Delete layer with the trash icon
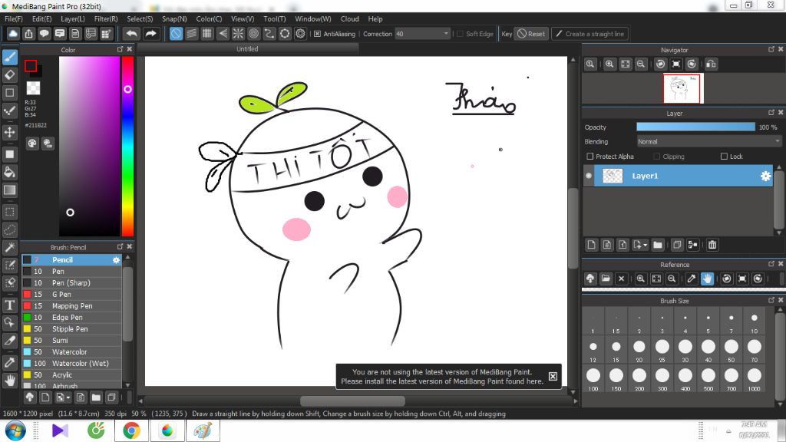 tap(712, 245)
